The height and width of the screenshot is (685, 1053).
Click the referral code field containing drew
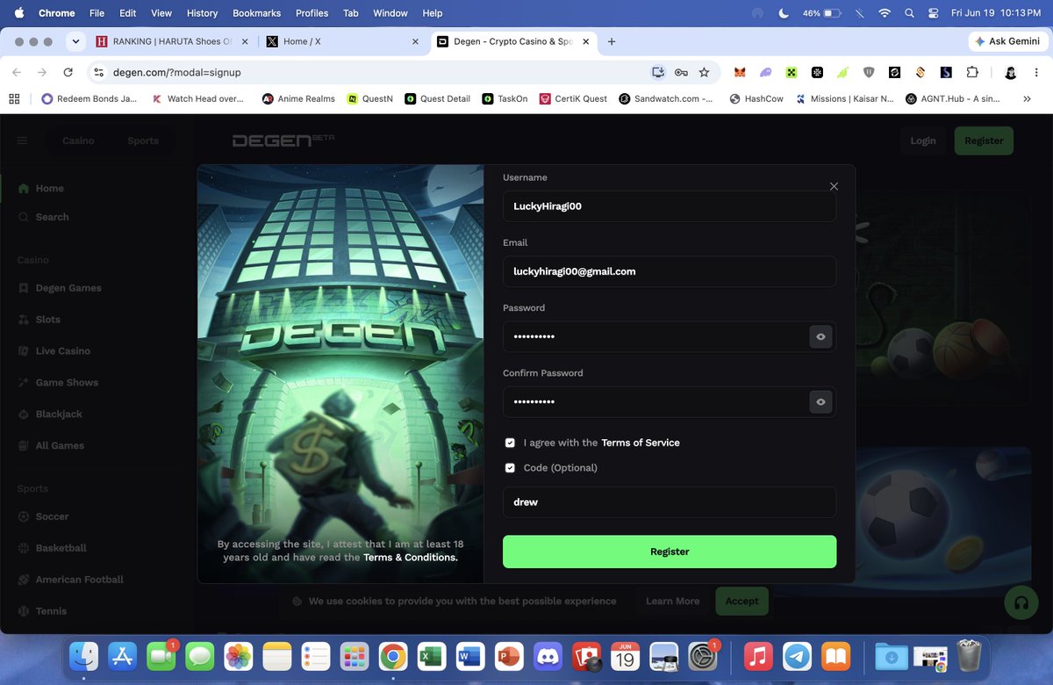(670, 502)
